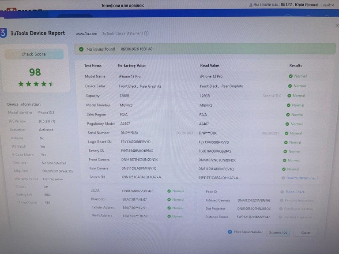Click the Check Score button
Viewport: 339px width, 254px height.
tap(34, 54)
